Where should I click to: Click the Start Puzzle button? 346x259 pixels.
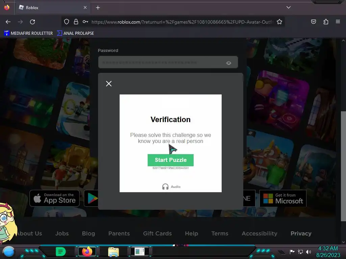(x=171, y=160)
